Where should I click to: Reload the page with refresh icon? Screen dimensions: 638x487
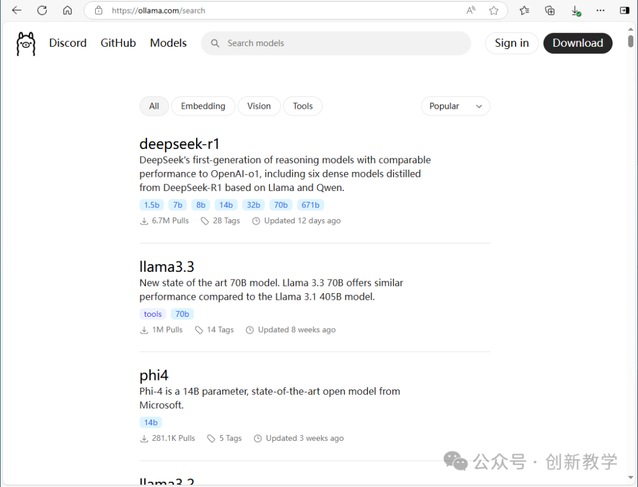click(x=42, y=11)
